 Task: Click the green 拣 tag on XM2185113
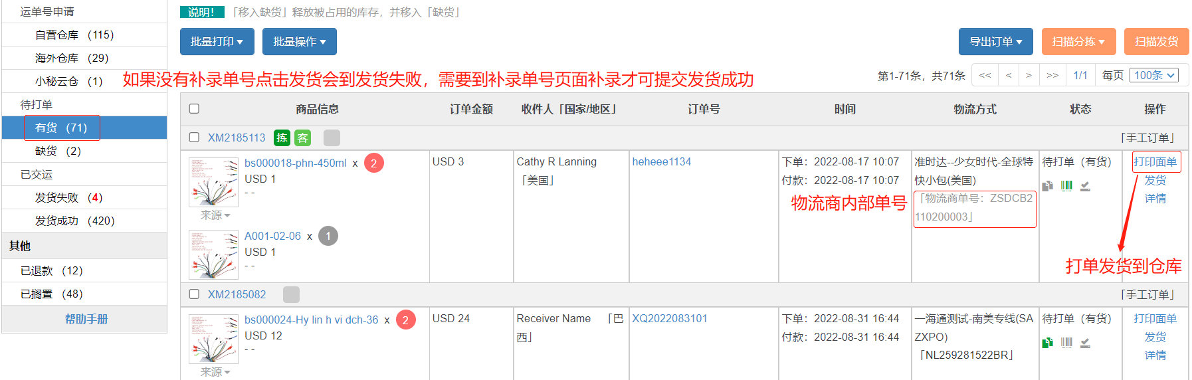[282, 138]
